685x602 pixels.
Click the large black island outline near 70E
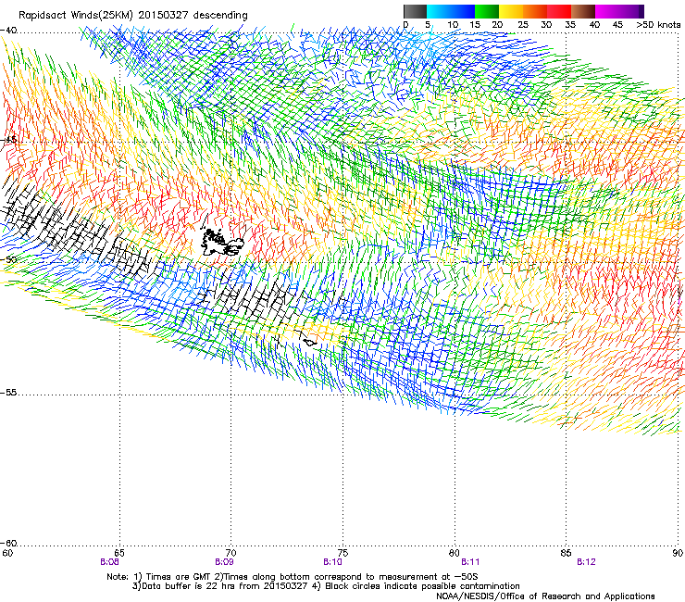222,243
